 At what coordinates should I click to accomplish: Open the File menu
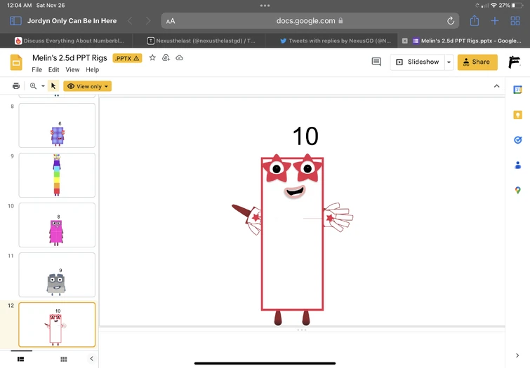(x=37, y=70)
